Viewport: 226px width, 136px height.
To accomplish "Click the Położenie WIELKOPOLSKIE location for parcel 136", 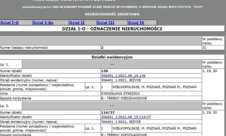I will coord(154,87).
